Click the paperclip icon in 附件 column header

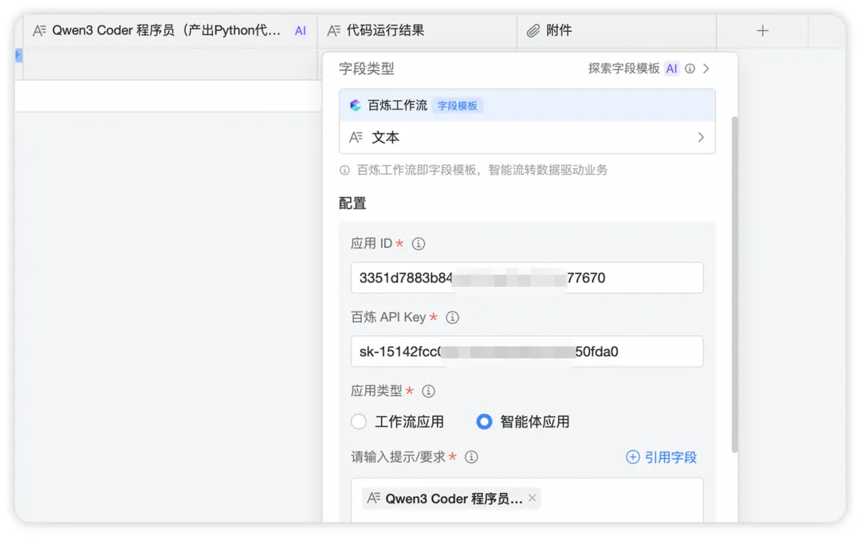pos(533,31)
